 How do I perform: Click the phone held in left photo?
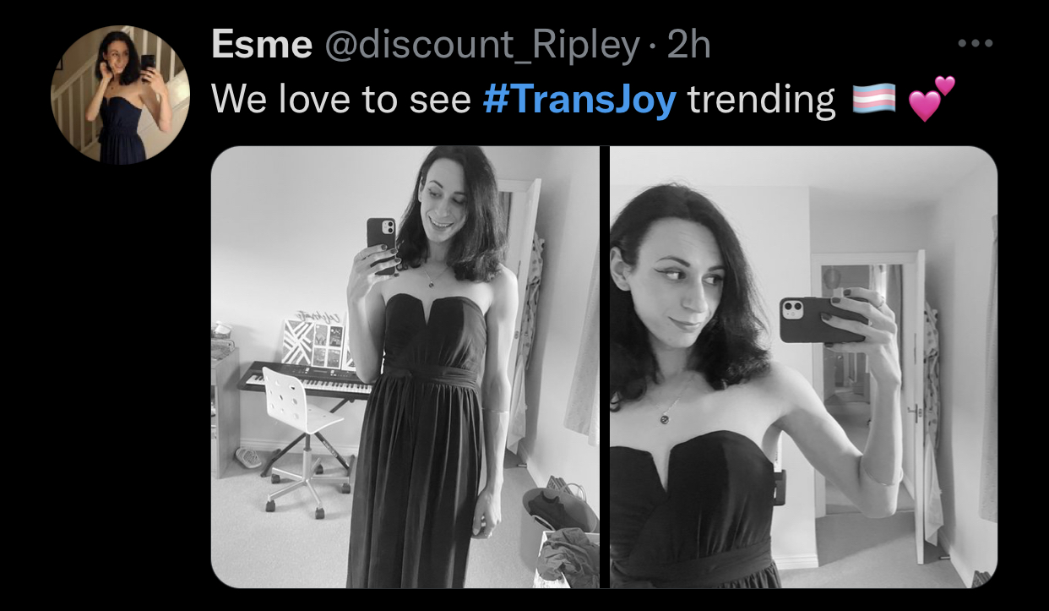(x=382, y=243)
